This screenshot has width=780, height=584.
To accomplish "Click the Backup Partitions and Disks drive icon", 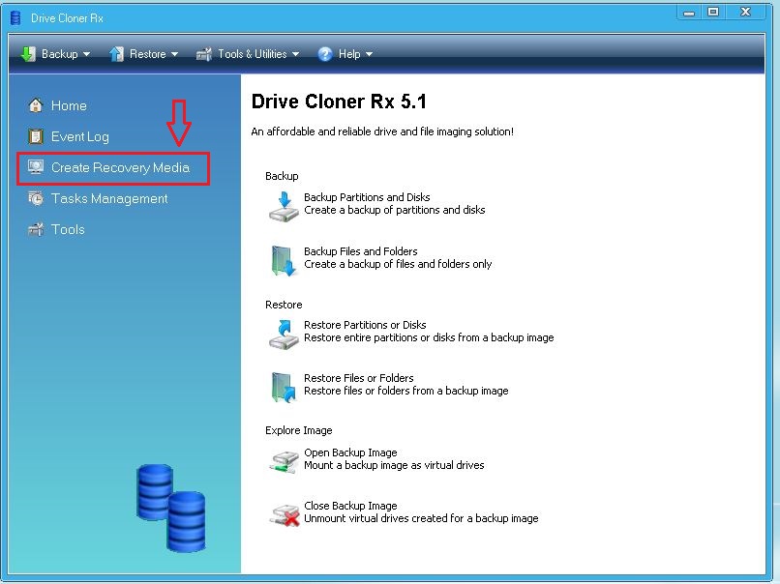I will point(284,206).
